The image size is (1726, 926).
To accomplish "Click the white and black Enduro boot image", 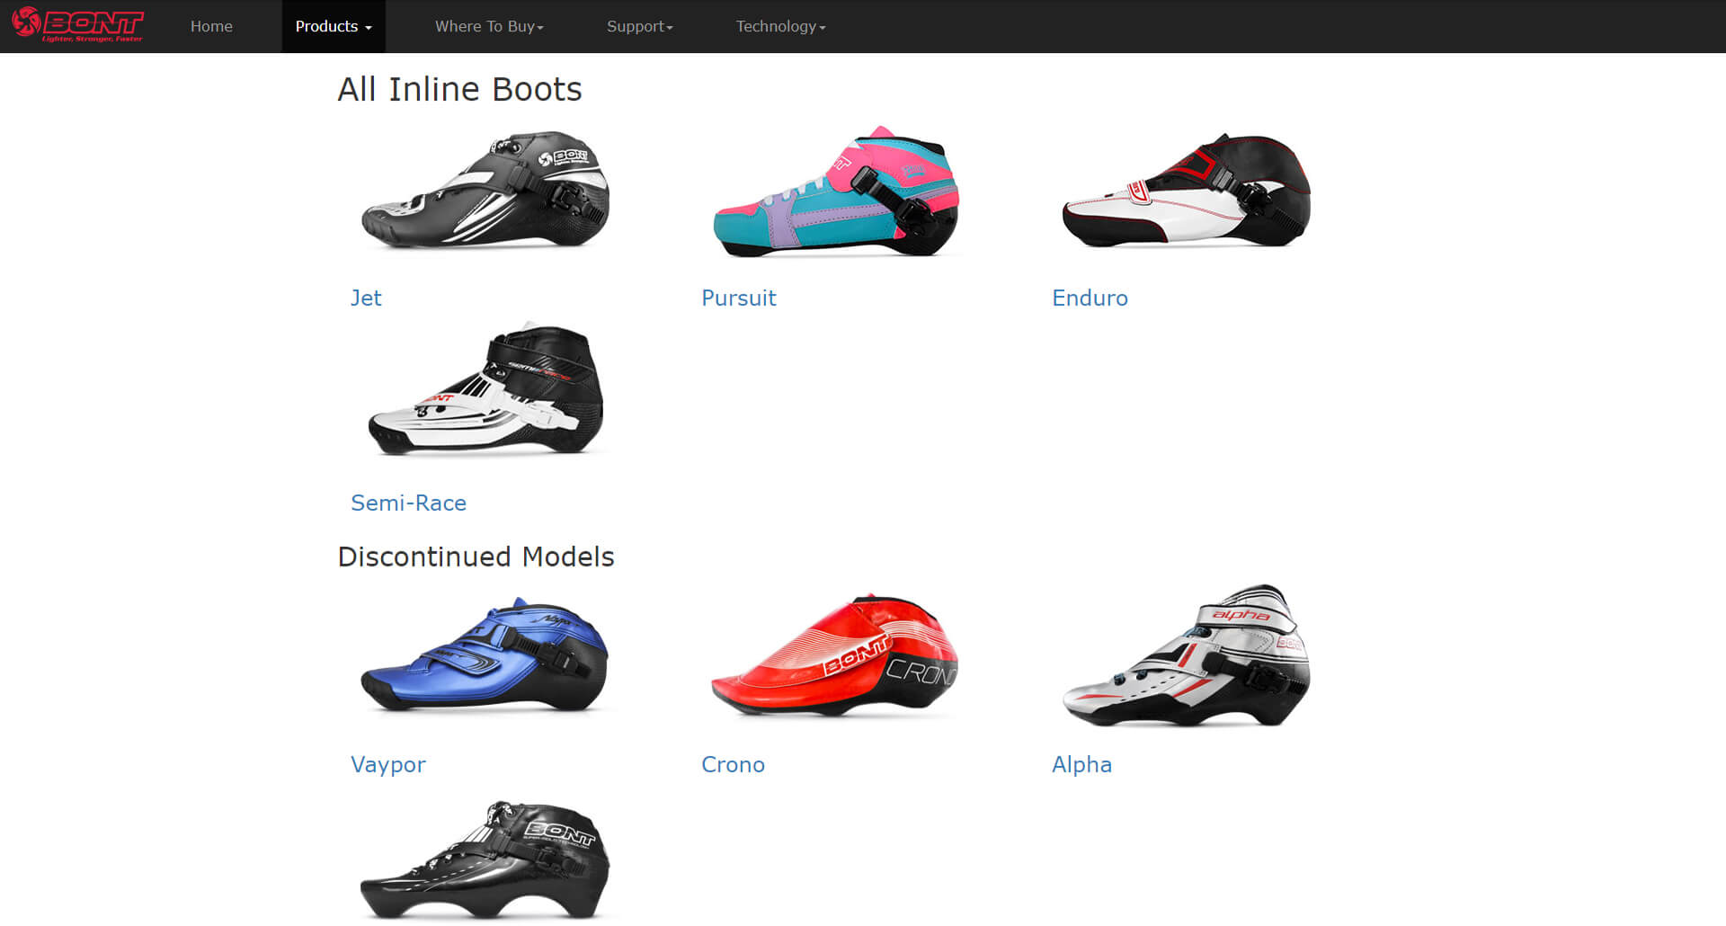I will [x=1187, y=191].
